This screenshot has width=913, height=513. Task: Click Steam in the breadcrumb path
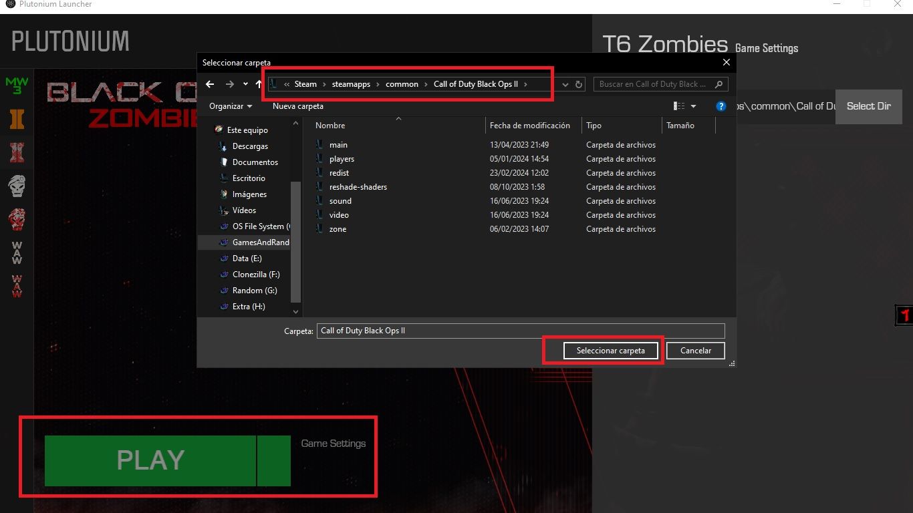(305, 84)
